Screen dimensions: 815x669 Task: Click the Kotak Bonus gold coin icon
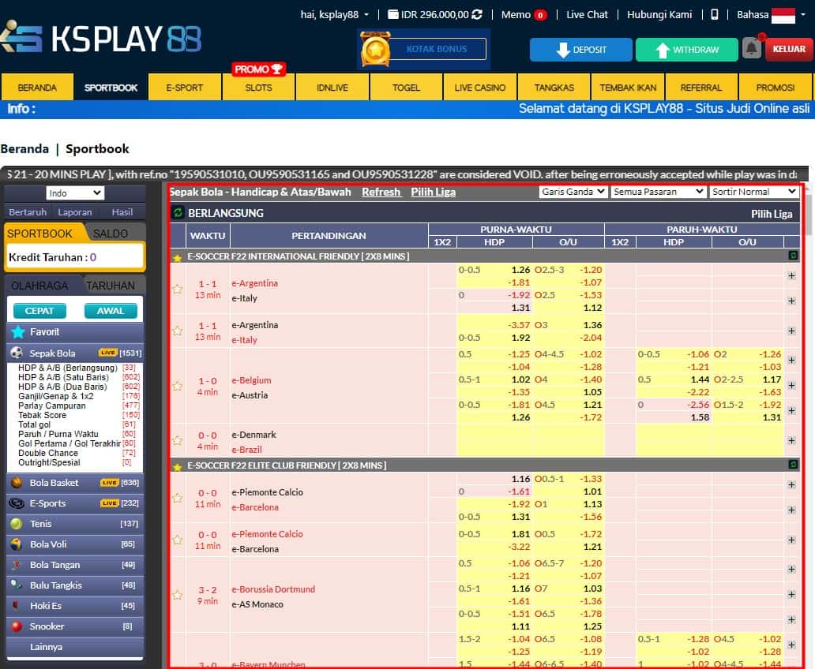[376, 50]
